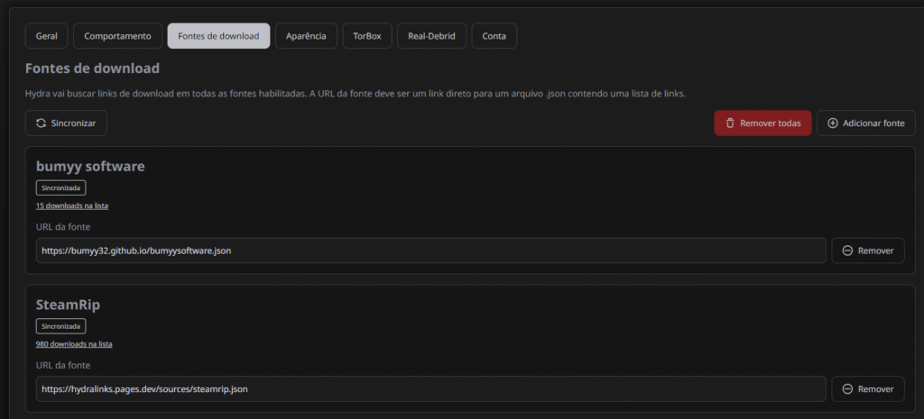
Task: Open the Real-Debrid tab
Action: click(431, 36)
